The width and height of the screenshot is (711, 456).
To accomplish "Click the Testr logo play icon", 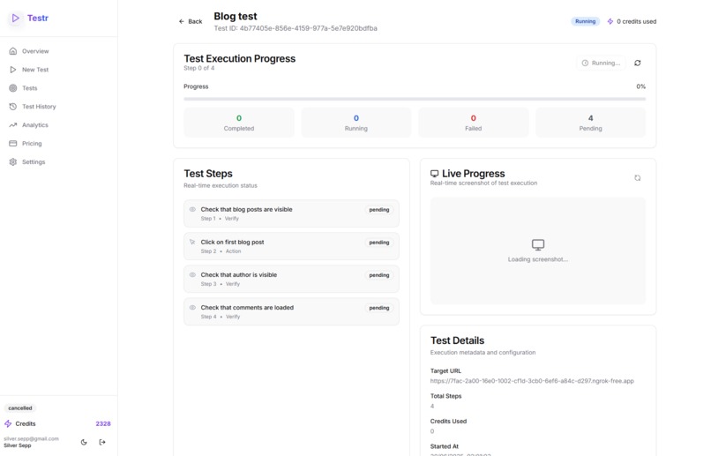I will point(15,19).
